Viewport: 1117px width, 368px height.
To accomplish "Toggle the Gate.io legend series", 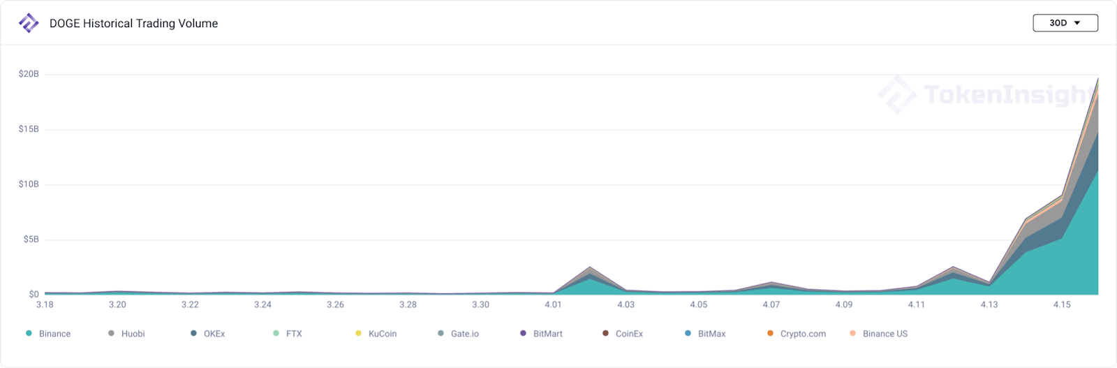I will pos(458,334).
